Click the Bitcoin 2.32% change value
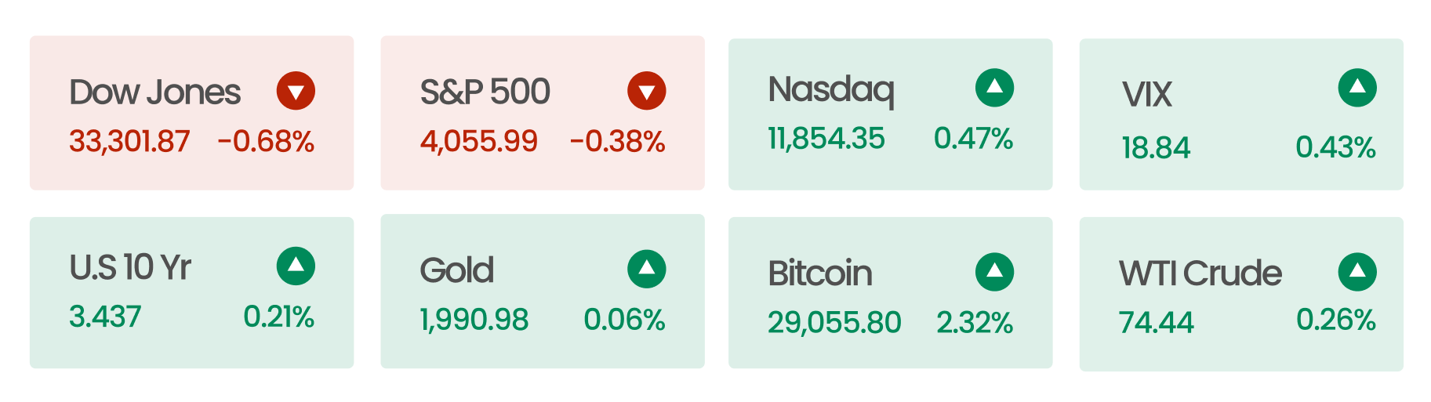This screenshot has height=402, width=1431. click(975, 322)
